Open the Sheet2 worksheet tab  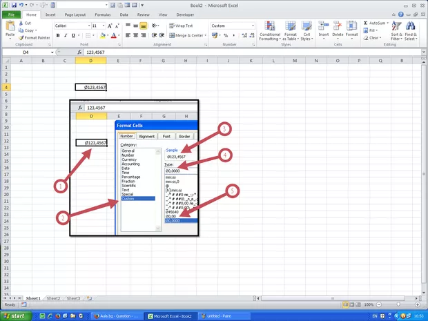[x=53, y=298]
